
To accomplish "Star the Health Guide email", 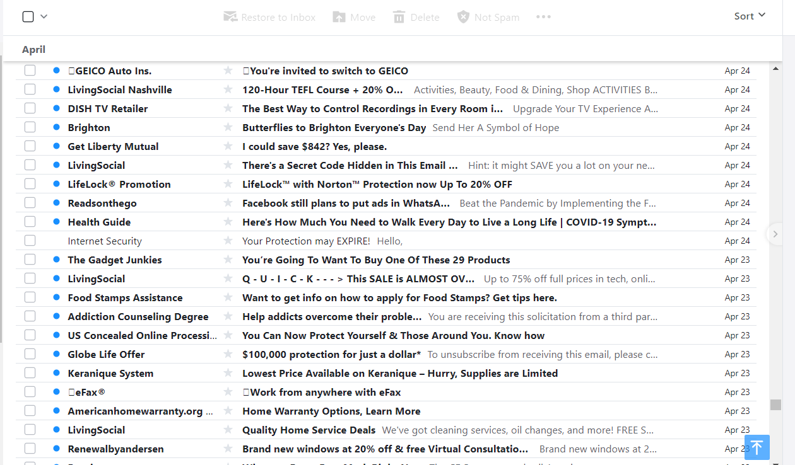I will coord(228,222).
